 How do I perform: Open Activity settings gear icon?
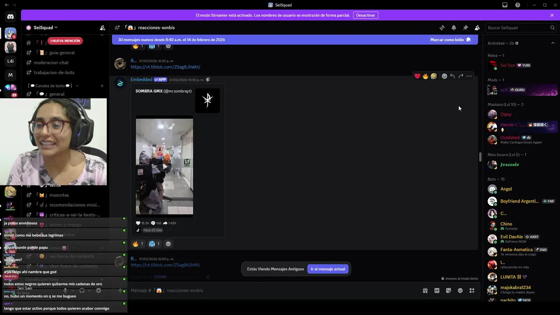click(517, 43)
